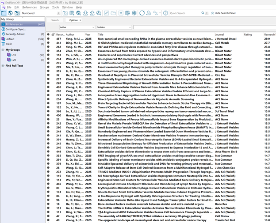Viewport: 276px width, 223px height.
Task: Open the Author search field dropdown
Action: coord(77,27)
